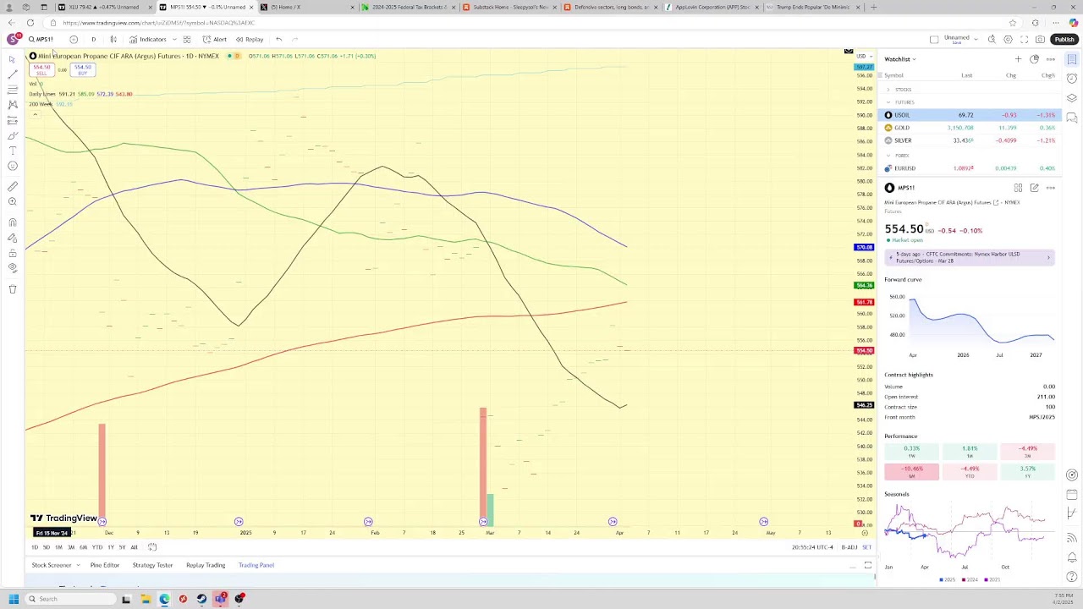Open the Pine Editor tab
Image resolution: width=1083 pixels, height=609 pixels.
pos(105,565)
